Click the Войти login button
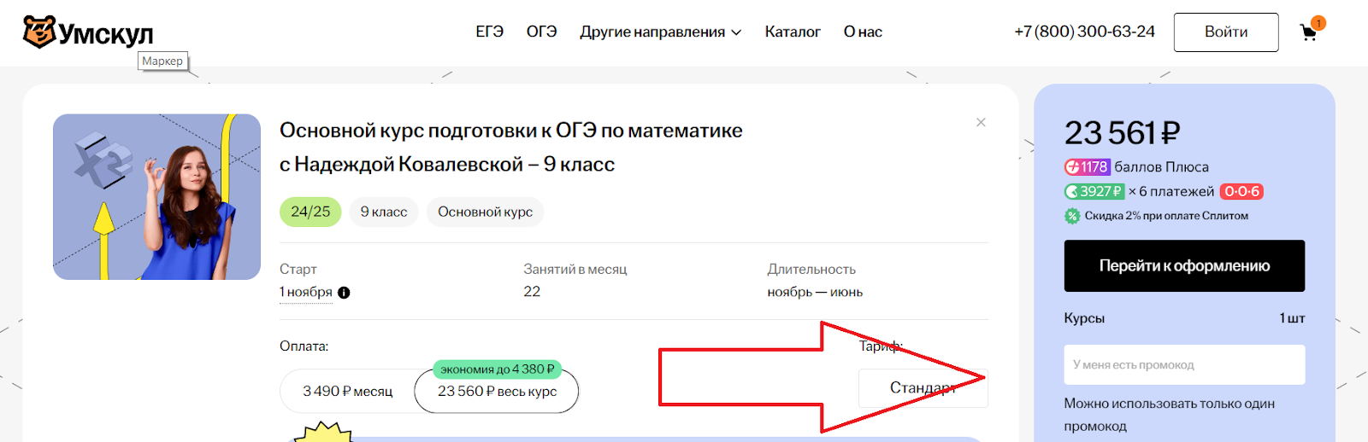Screen dimensions: 1368x442 [1226, 32]
